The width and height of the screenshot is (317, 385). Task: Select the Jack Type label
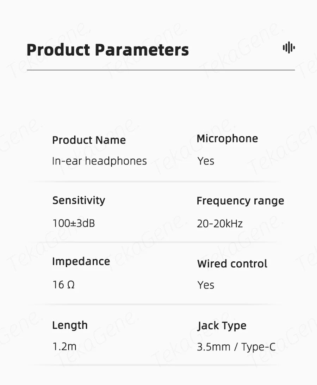pos(222,326)
